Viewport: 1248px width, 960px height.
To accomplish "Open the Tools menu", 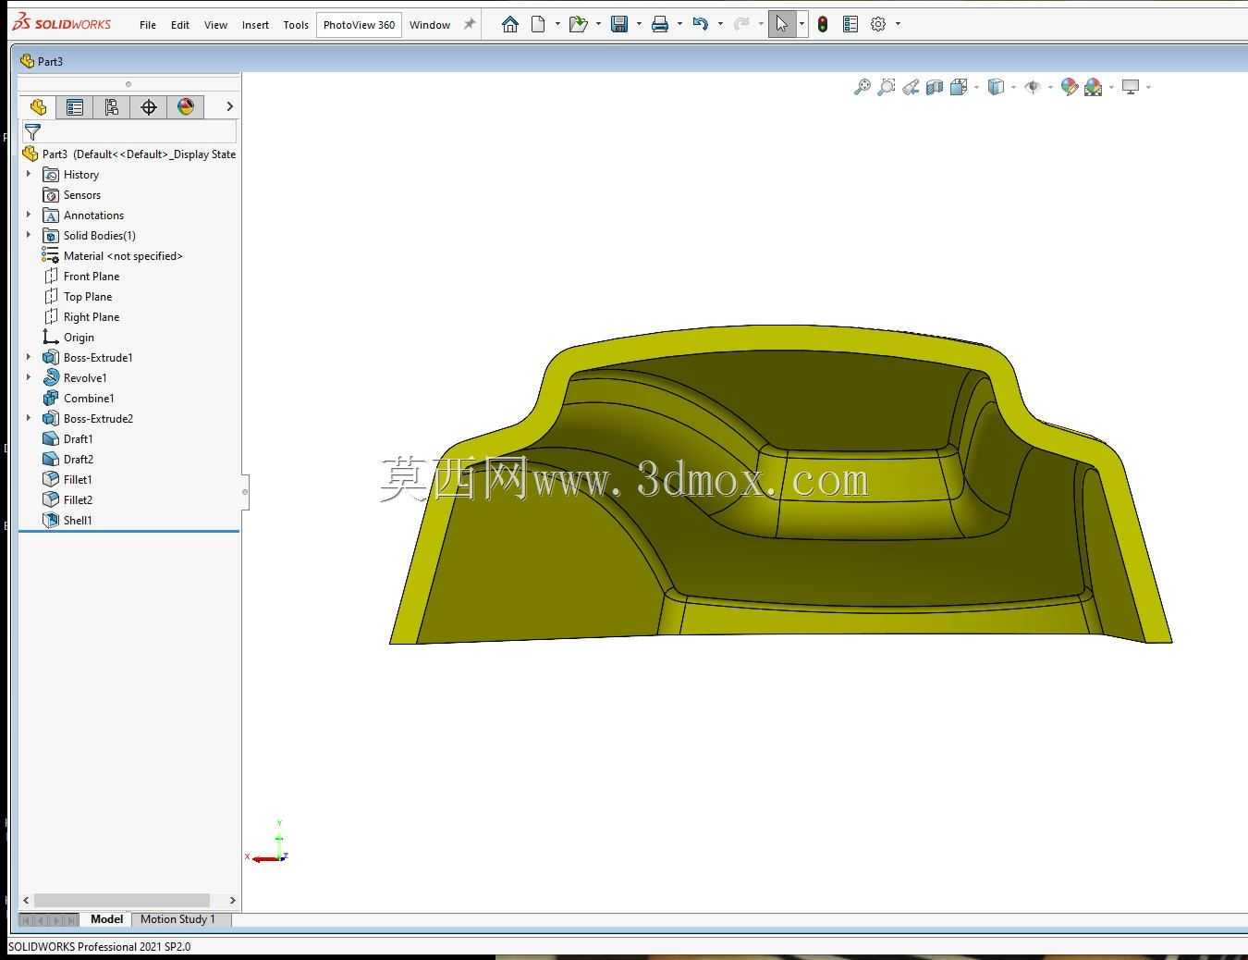I will [x=296, y=25].
